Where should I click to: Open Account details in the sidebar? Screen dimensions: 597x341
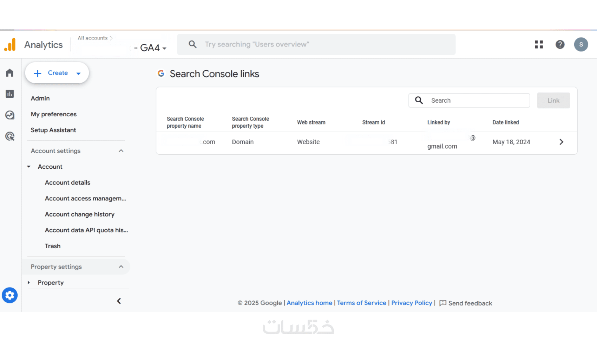click(67, 182)
